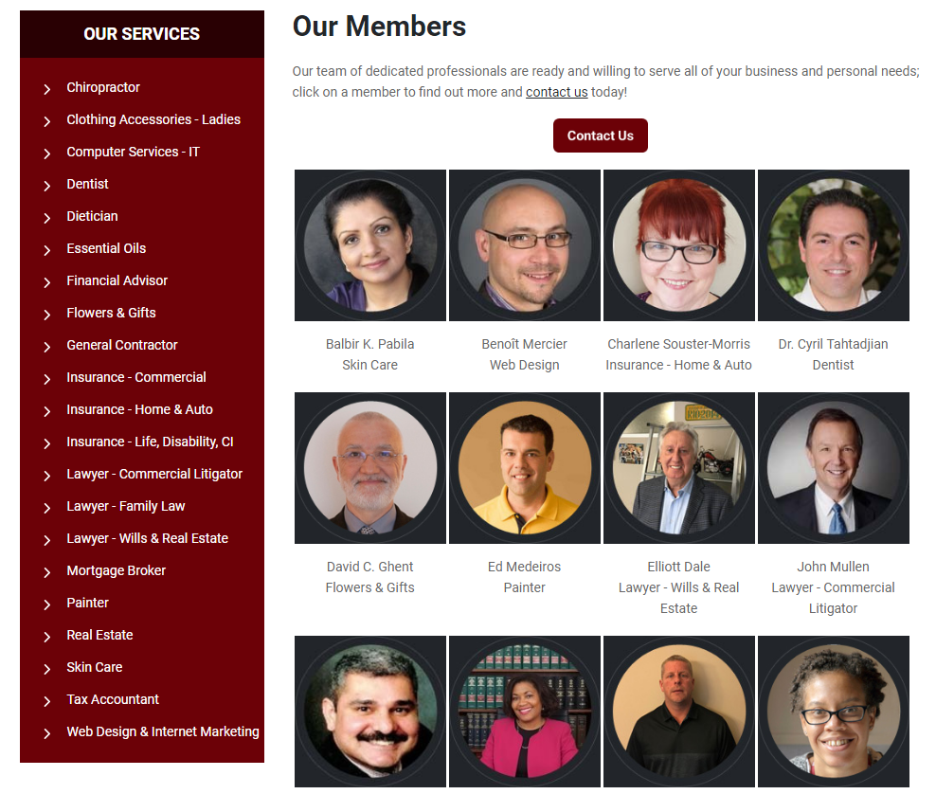Click the arrow beside General Contractor

47,347
